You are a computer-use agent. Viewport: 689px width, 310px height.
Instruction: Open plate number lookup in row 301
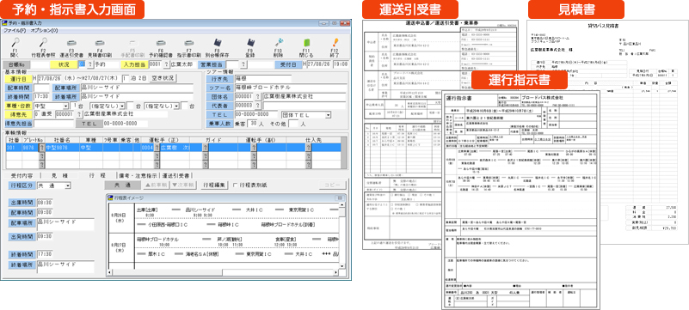42,148
